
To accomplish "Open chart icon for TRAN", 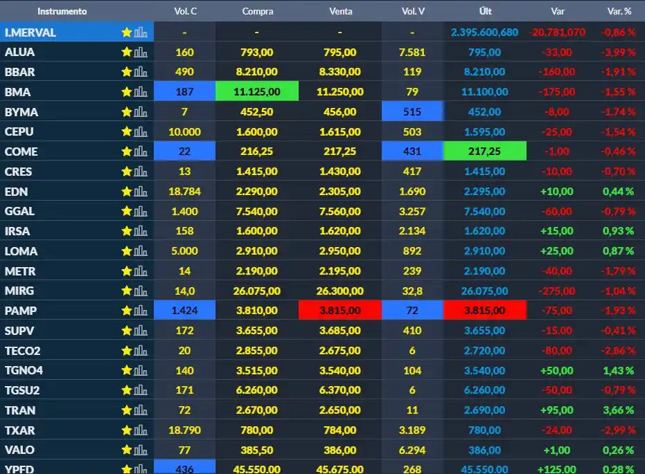I will [141, 410].
